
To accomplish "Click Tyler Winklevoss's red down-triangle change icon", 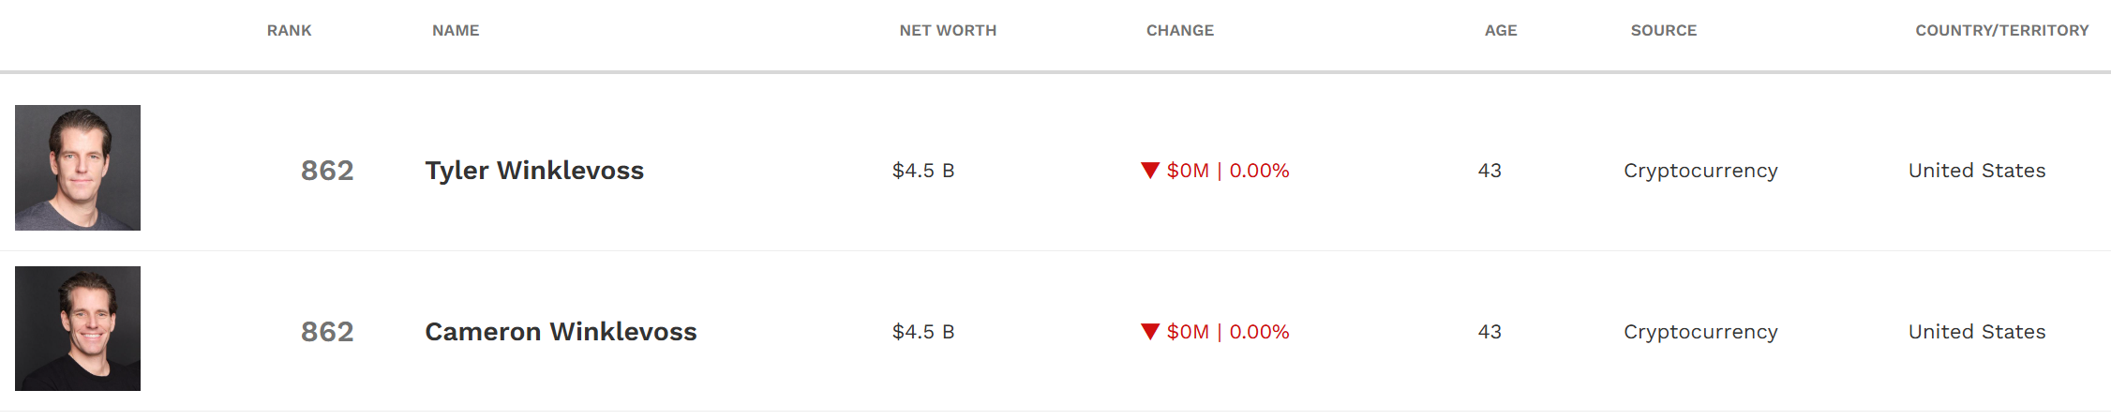I will tap(1150, 170).
